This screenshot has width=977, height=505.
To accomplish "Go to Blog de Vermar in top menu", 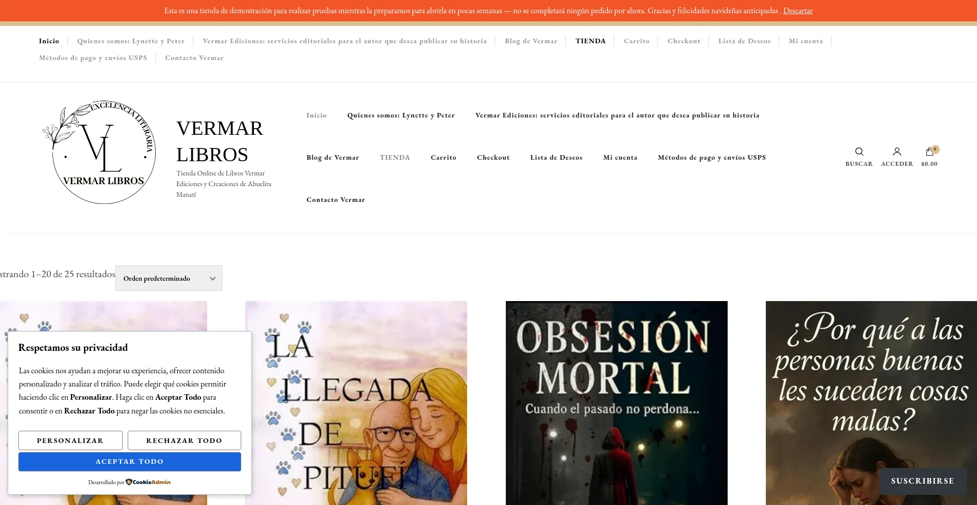I will pos(531,41).
